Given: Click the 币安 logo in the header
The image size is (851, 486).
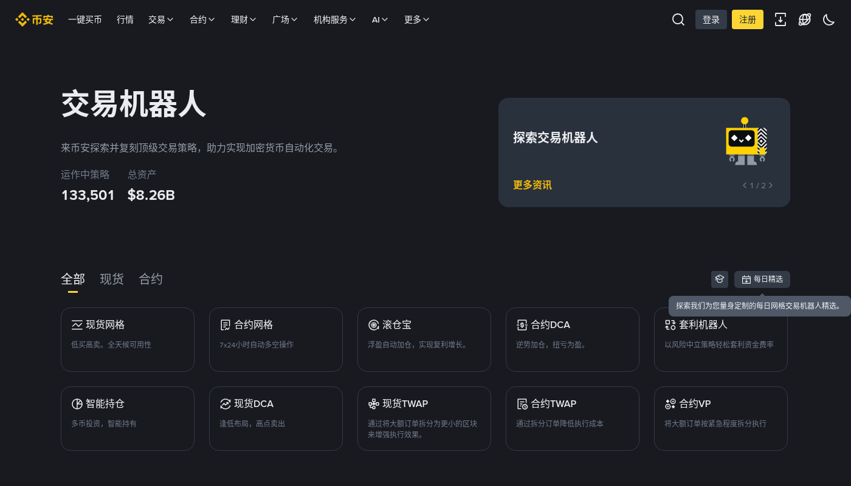Looking at the screenshot, I should tap(34, 19).
